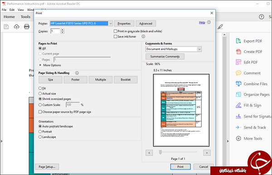
Task: Open the Help link
Action: click(x=202, y=22)
